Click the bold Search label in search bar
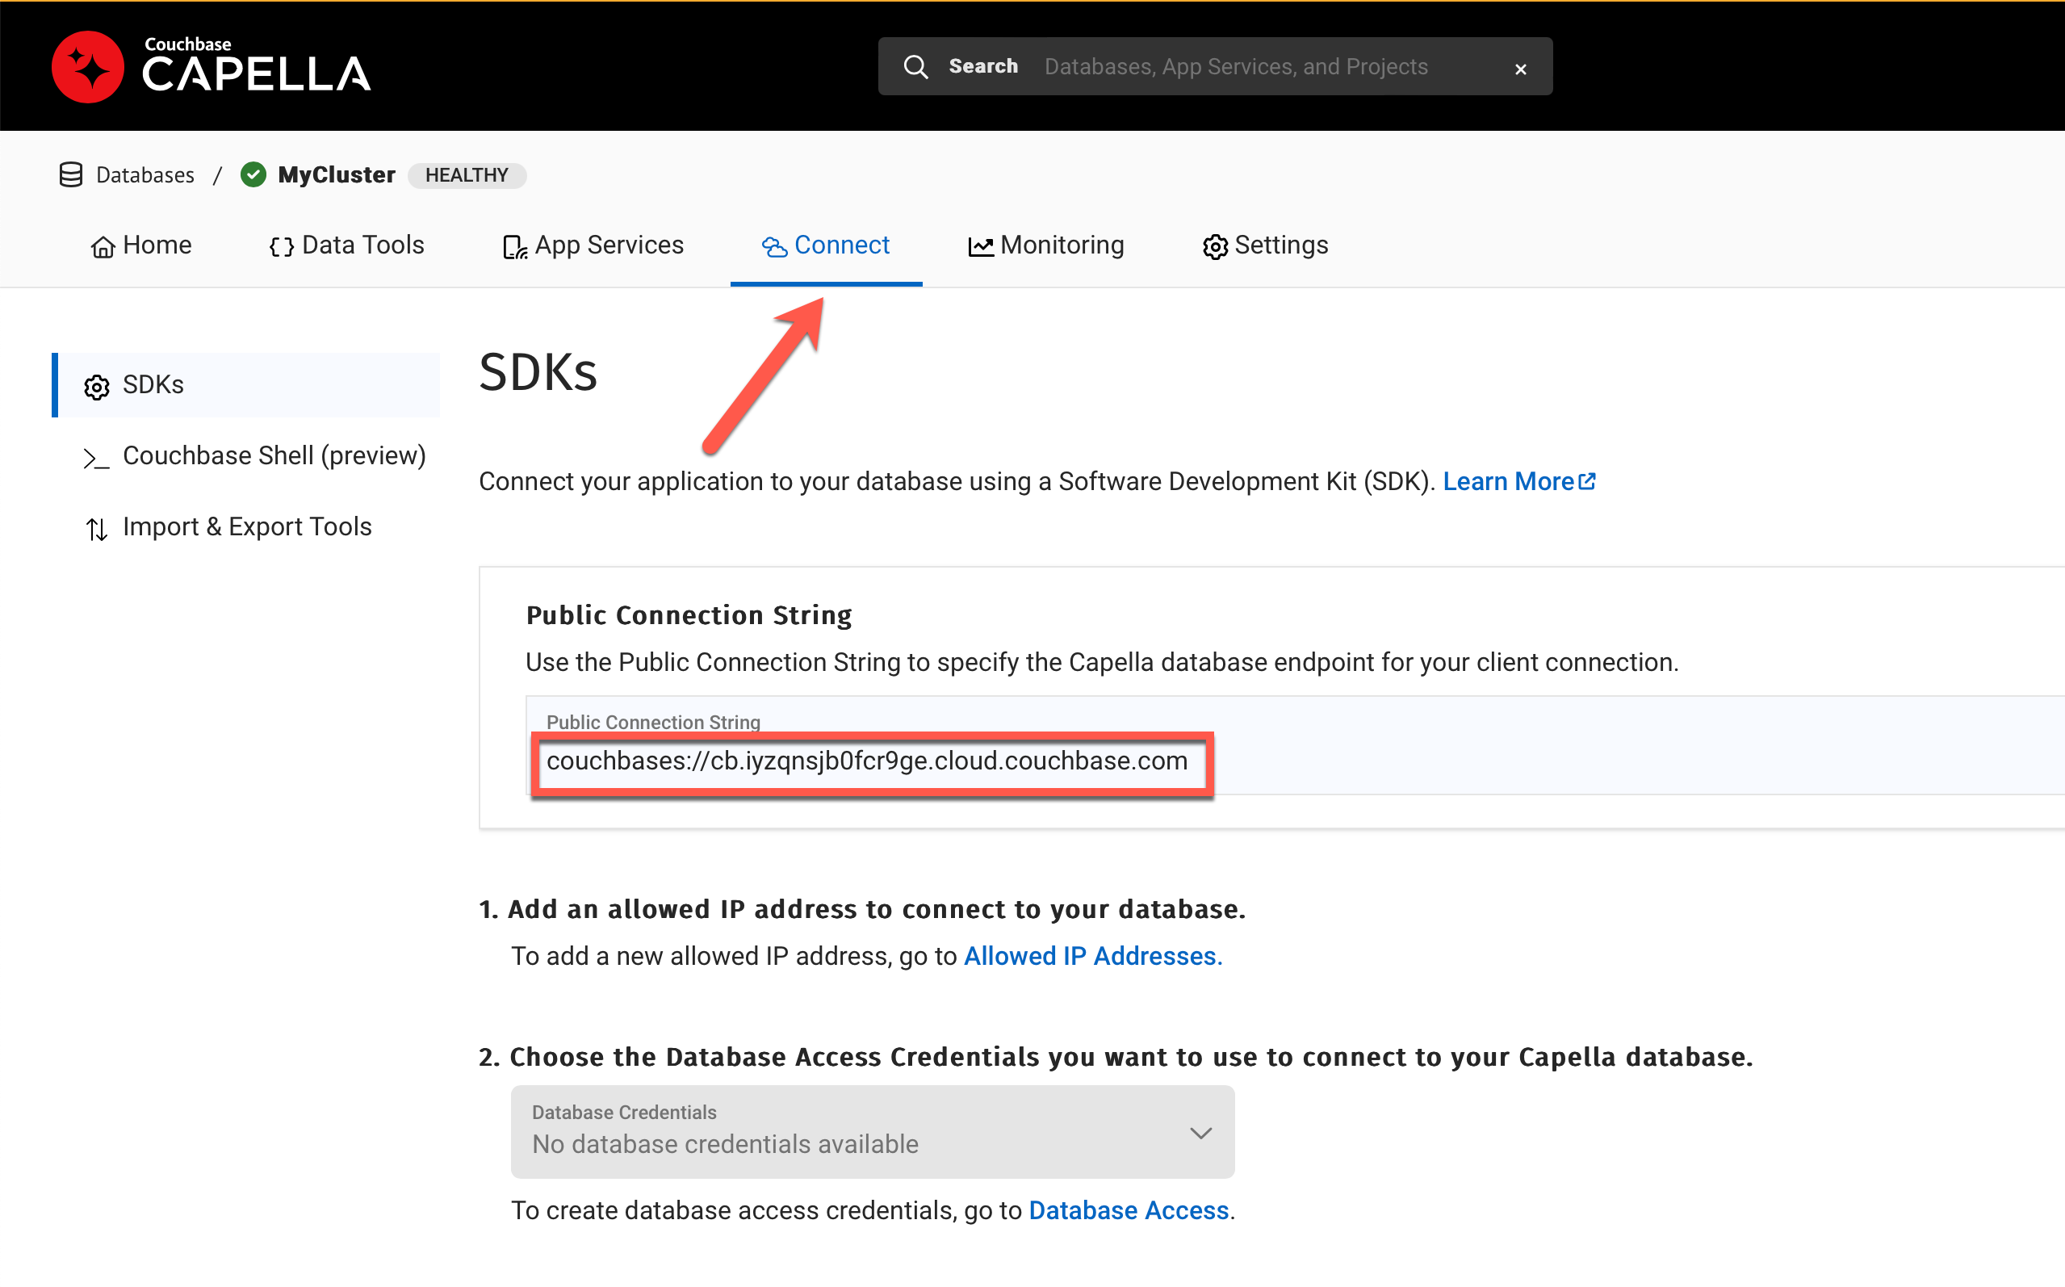Viewport: 2065px width, 1287px height. coord(982,66)
